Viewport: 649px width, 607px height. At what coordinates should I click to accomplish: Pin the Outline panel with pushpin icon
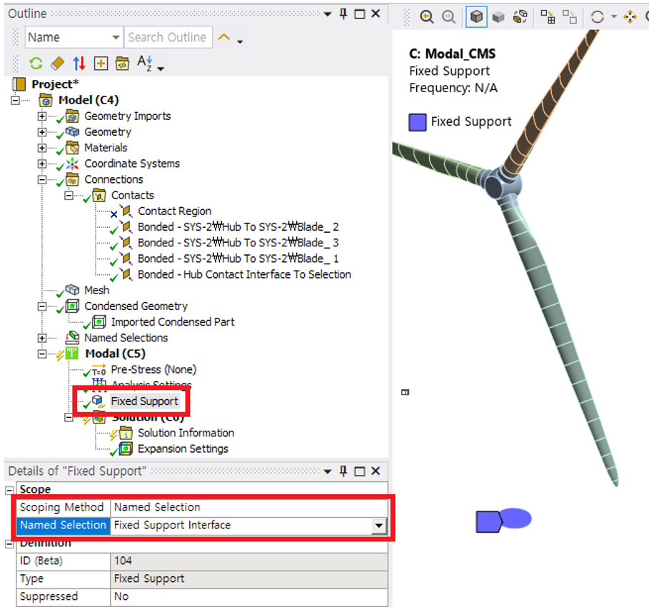(343, 14)
